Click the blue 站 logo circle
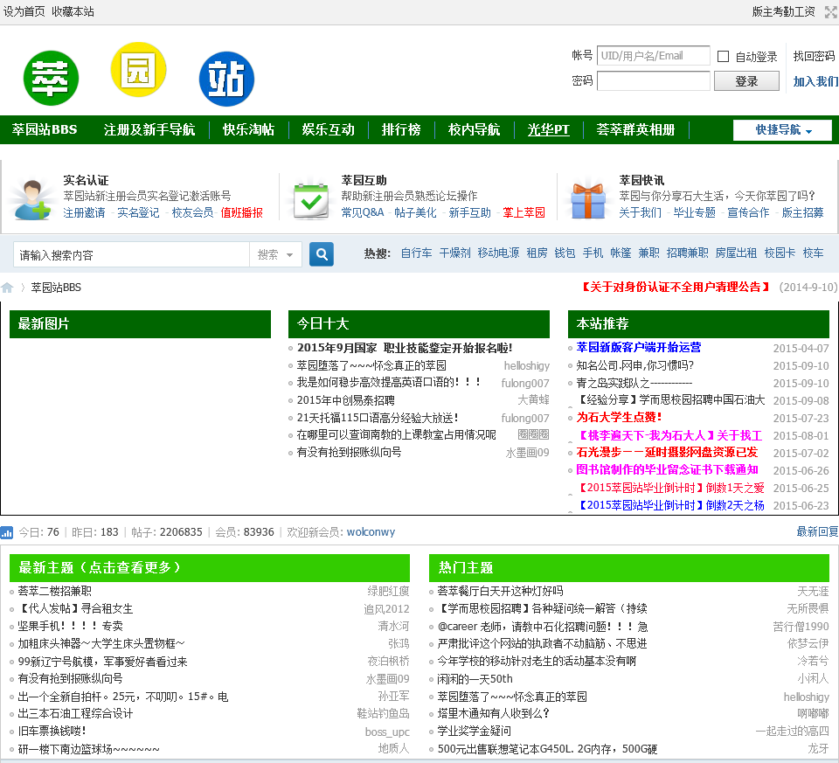Screen dimensions: 839x763 point(226,79)
